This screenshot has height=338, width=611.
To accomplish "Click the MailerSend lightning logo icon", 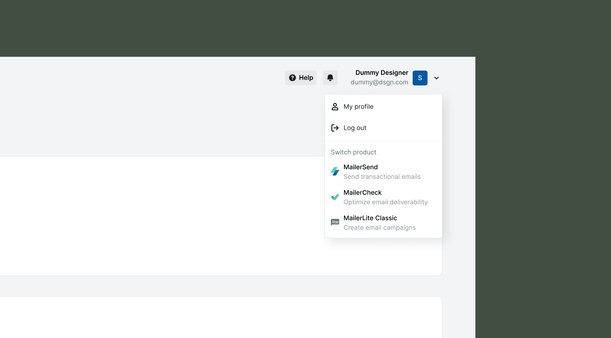I will 335,171.
